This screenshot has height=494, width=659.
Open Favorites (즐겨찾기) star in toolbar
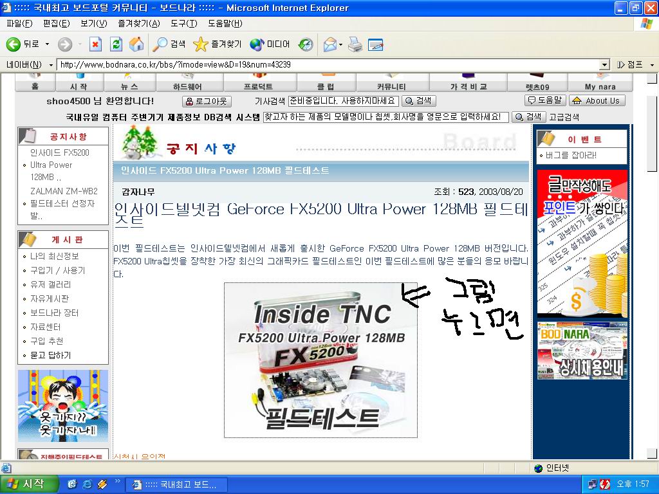218,44
